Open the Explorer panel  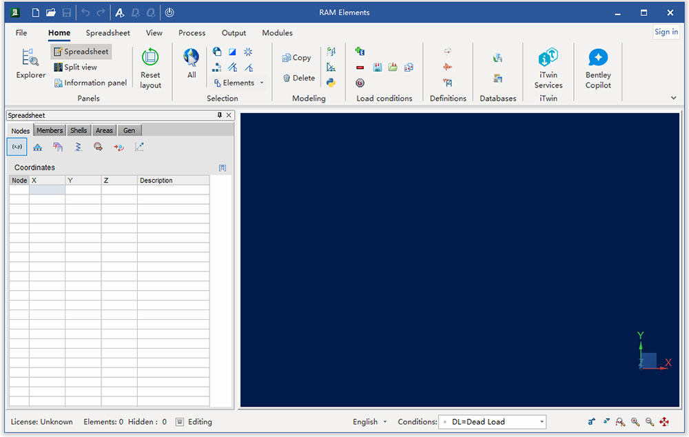(30, 63)
